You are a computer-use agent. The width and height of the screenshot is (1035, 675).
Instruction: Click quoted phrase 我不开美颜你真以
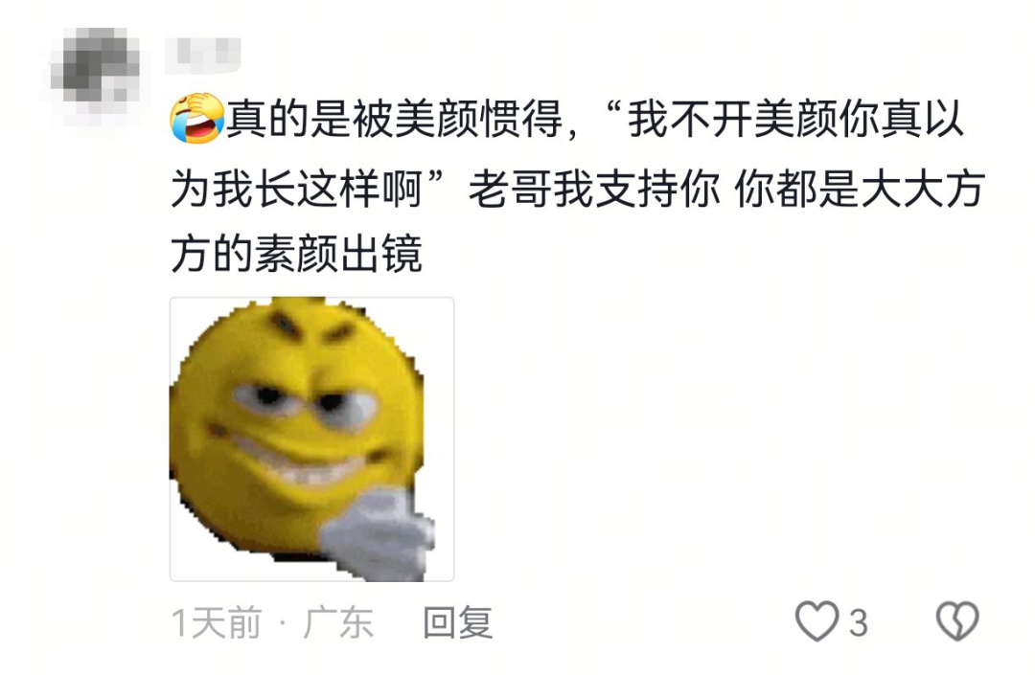coord(796,120)
